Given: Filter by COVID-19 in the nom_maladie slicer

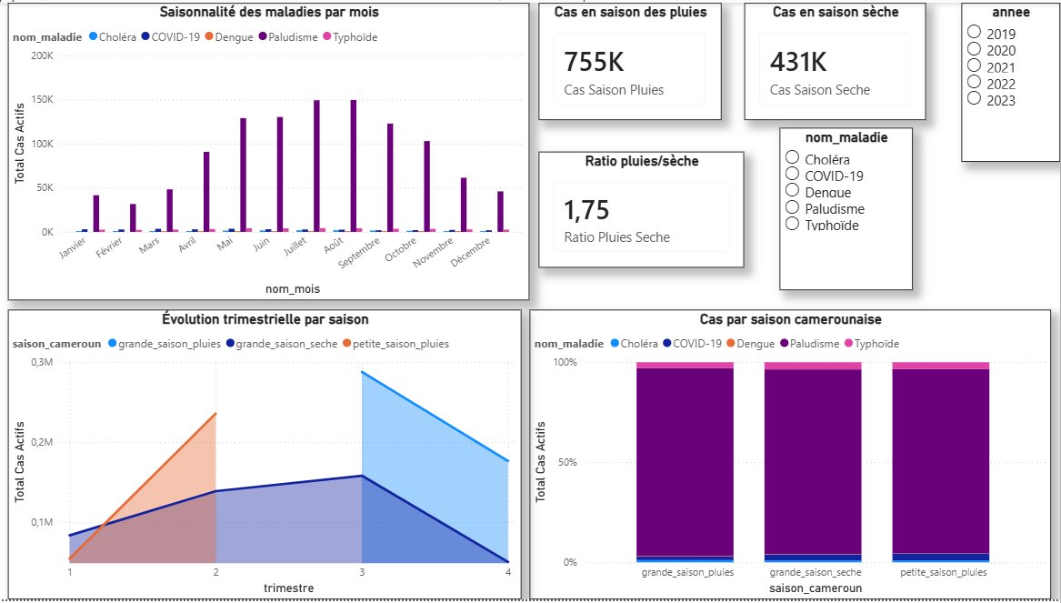Looking at the screenshot, I should (x=793, y=174).
